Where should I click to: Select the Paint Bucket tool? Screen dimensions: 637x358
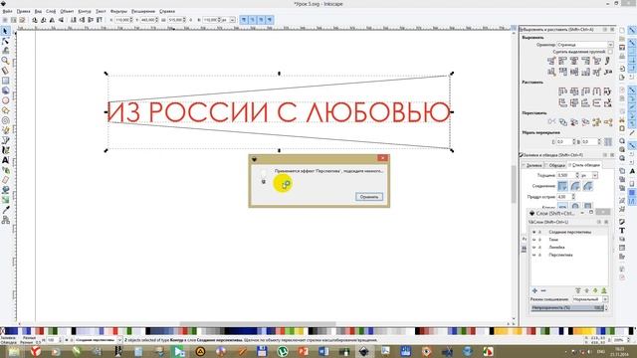point(5,190)
